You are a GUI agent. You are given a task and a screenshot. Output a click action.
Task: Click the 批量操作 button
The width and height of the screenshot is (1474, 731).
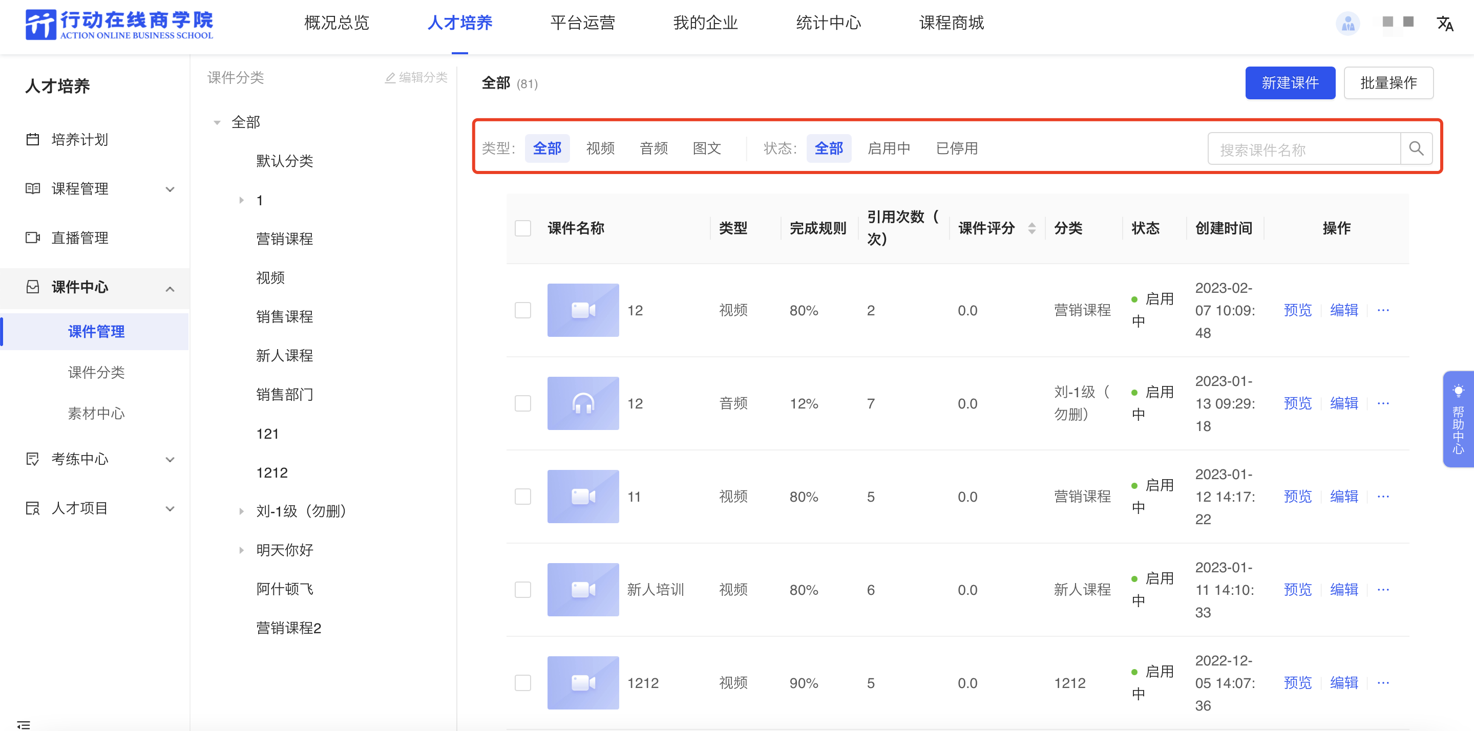coord(1388,83)
